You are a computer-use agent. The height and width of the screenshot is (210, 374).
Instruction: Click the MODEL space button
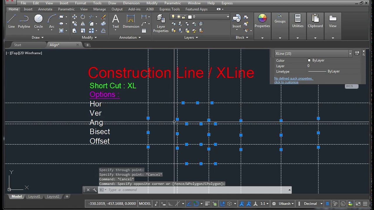[145, 204]
